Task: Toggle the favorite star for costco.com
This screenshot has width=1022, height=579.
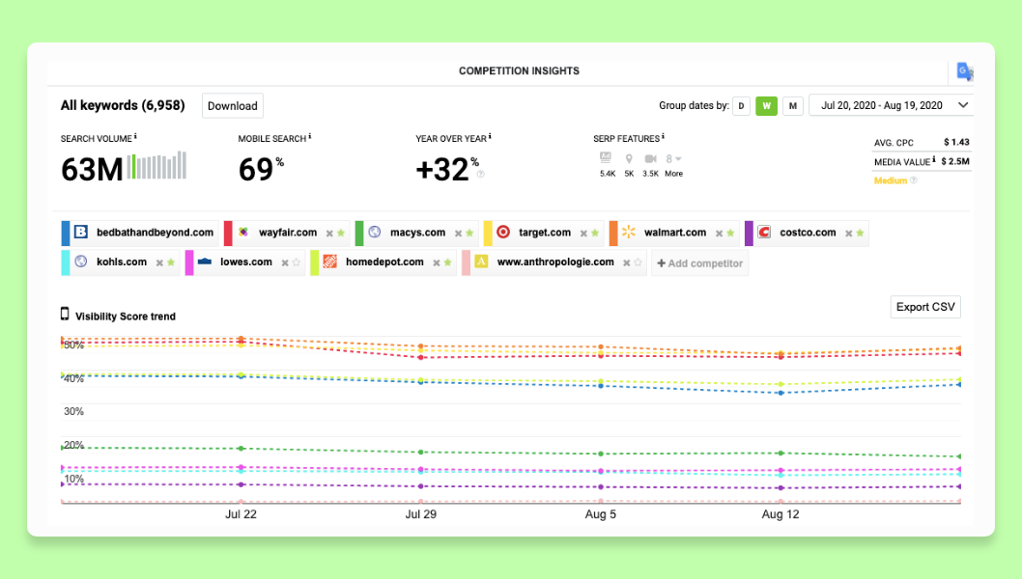Action: (x=861, y=233)
